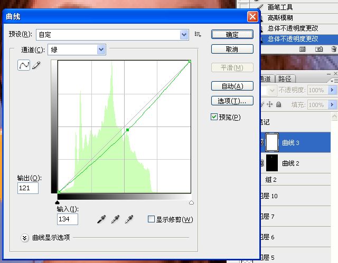Select the Curves 3 layer name
Screen dimensions: 338x263
click(290, 143)
